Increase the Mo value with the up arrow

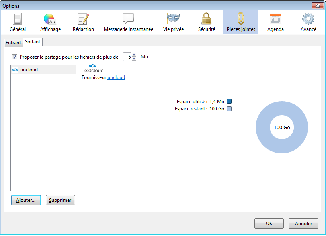pyautogui.click(x=133, y=55)
